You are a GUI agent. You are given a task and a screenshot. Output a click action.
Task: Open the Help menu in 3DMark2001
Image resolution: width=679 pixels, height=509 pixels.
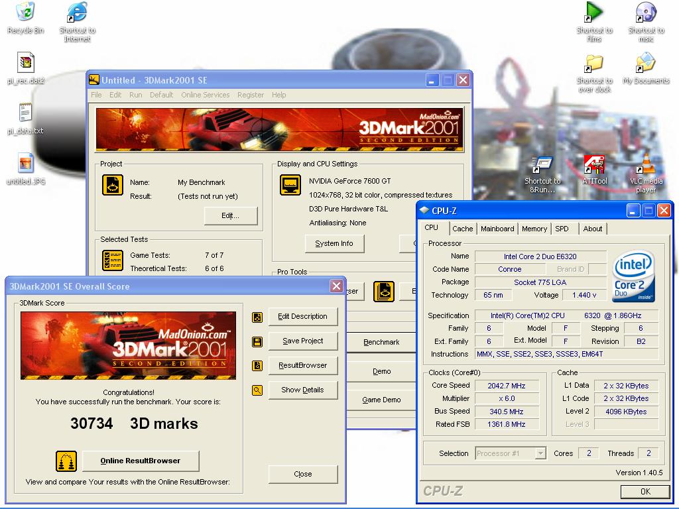point(279,95)
